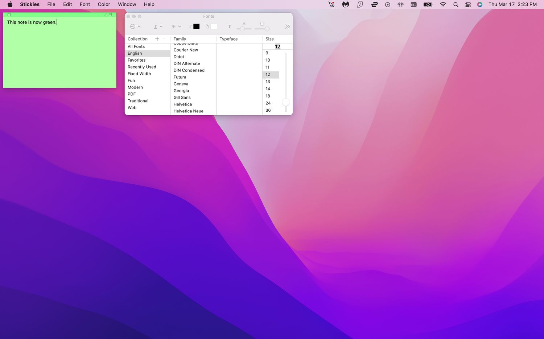Add a new font collection
Viewport: 544px width, 339px height.
(157, 39)
